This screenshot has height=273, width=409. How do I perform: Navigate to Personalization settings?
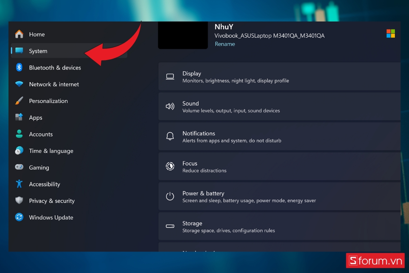pos(69,101)
